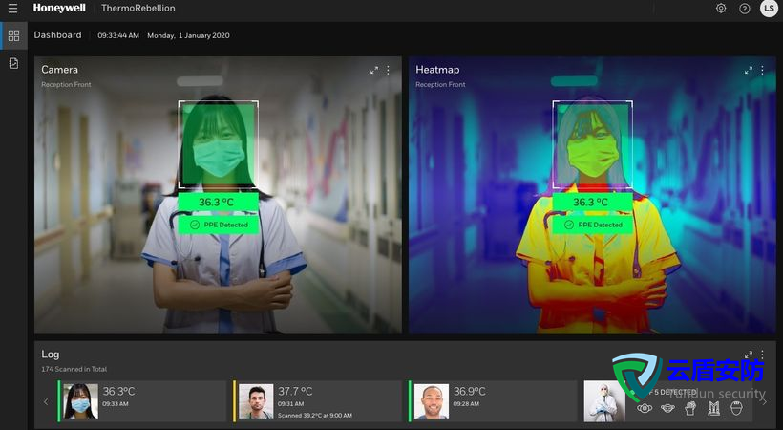This screenshot has height=430, width=783.
Task: Open the hamburger navigation menu
Action: point(12,9)
